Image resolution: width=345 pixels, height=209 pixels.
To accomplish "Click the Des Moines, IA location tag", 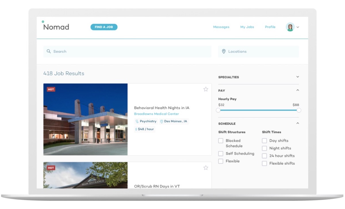I will pyautogui.click(x=174, y=121).
